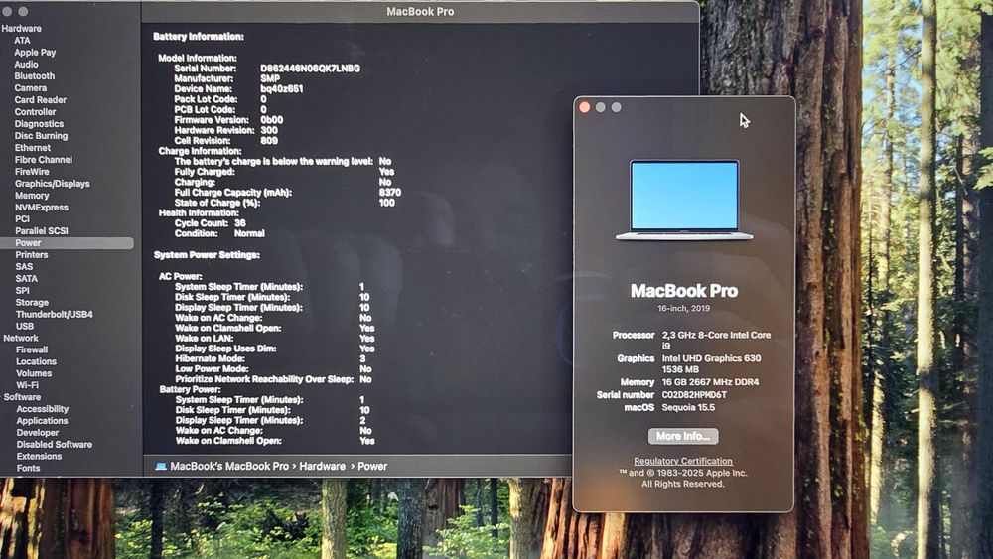Click the System Power Settings heading
This screenshot has height=559, width=993.
click(x=207, y=255)
